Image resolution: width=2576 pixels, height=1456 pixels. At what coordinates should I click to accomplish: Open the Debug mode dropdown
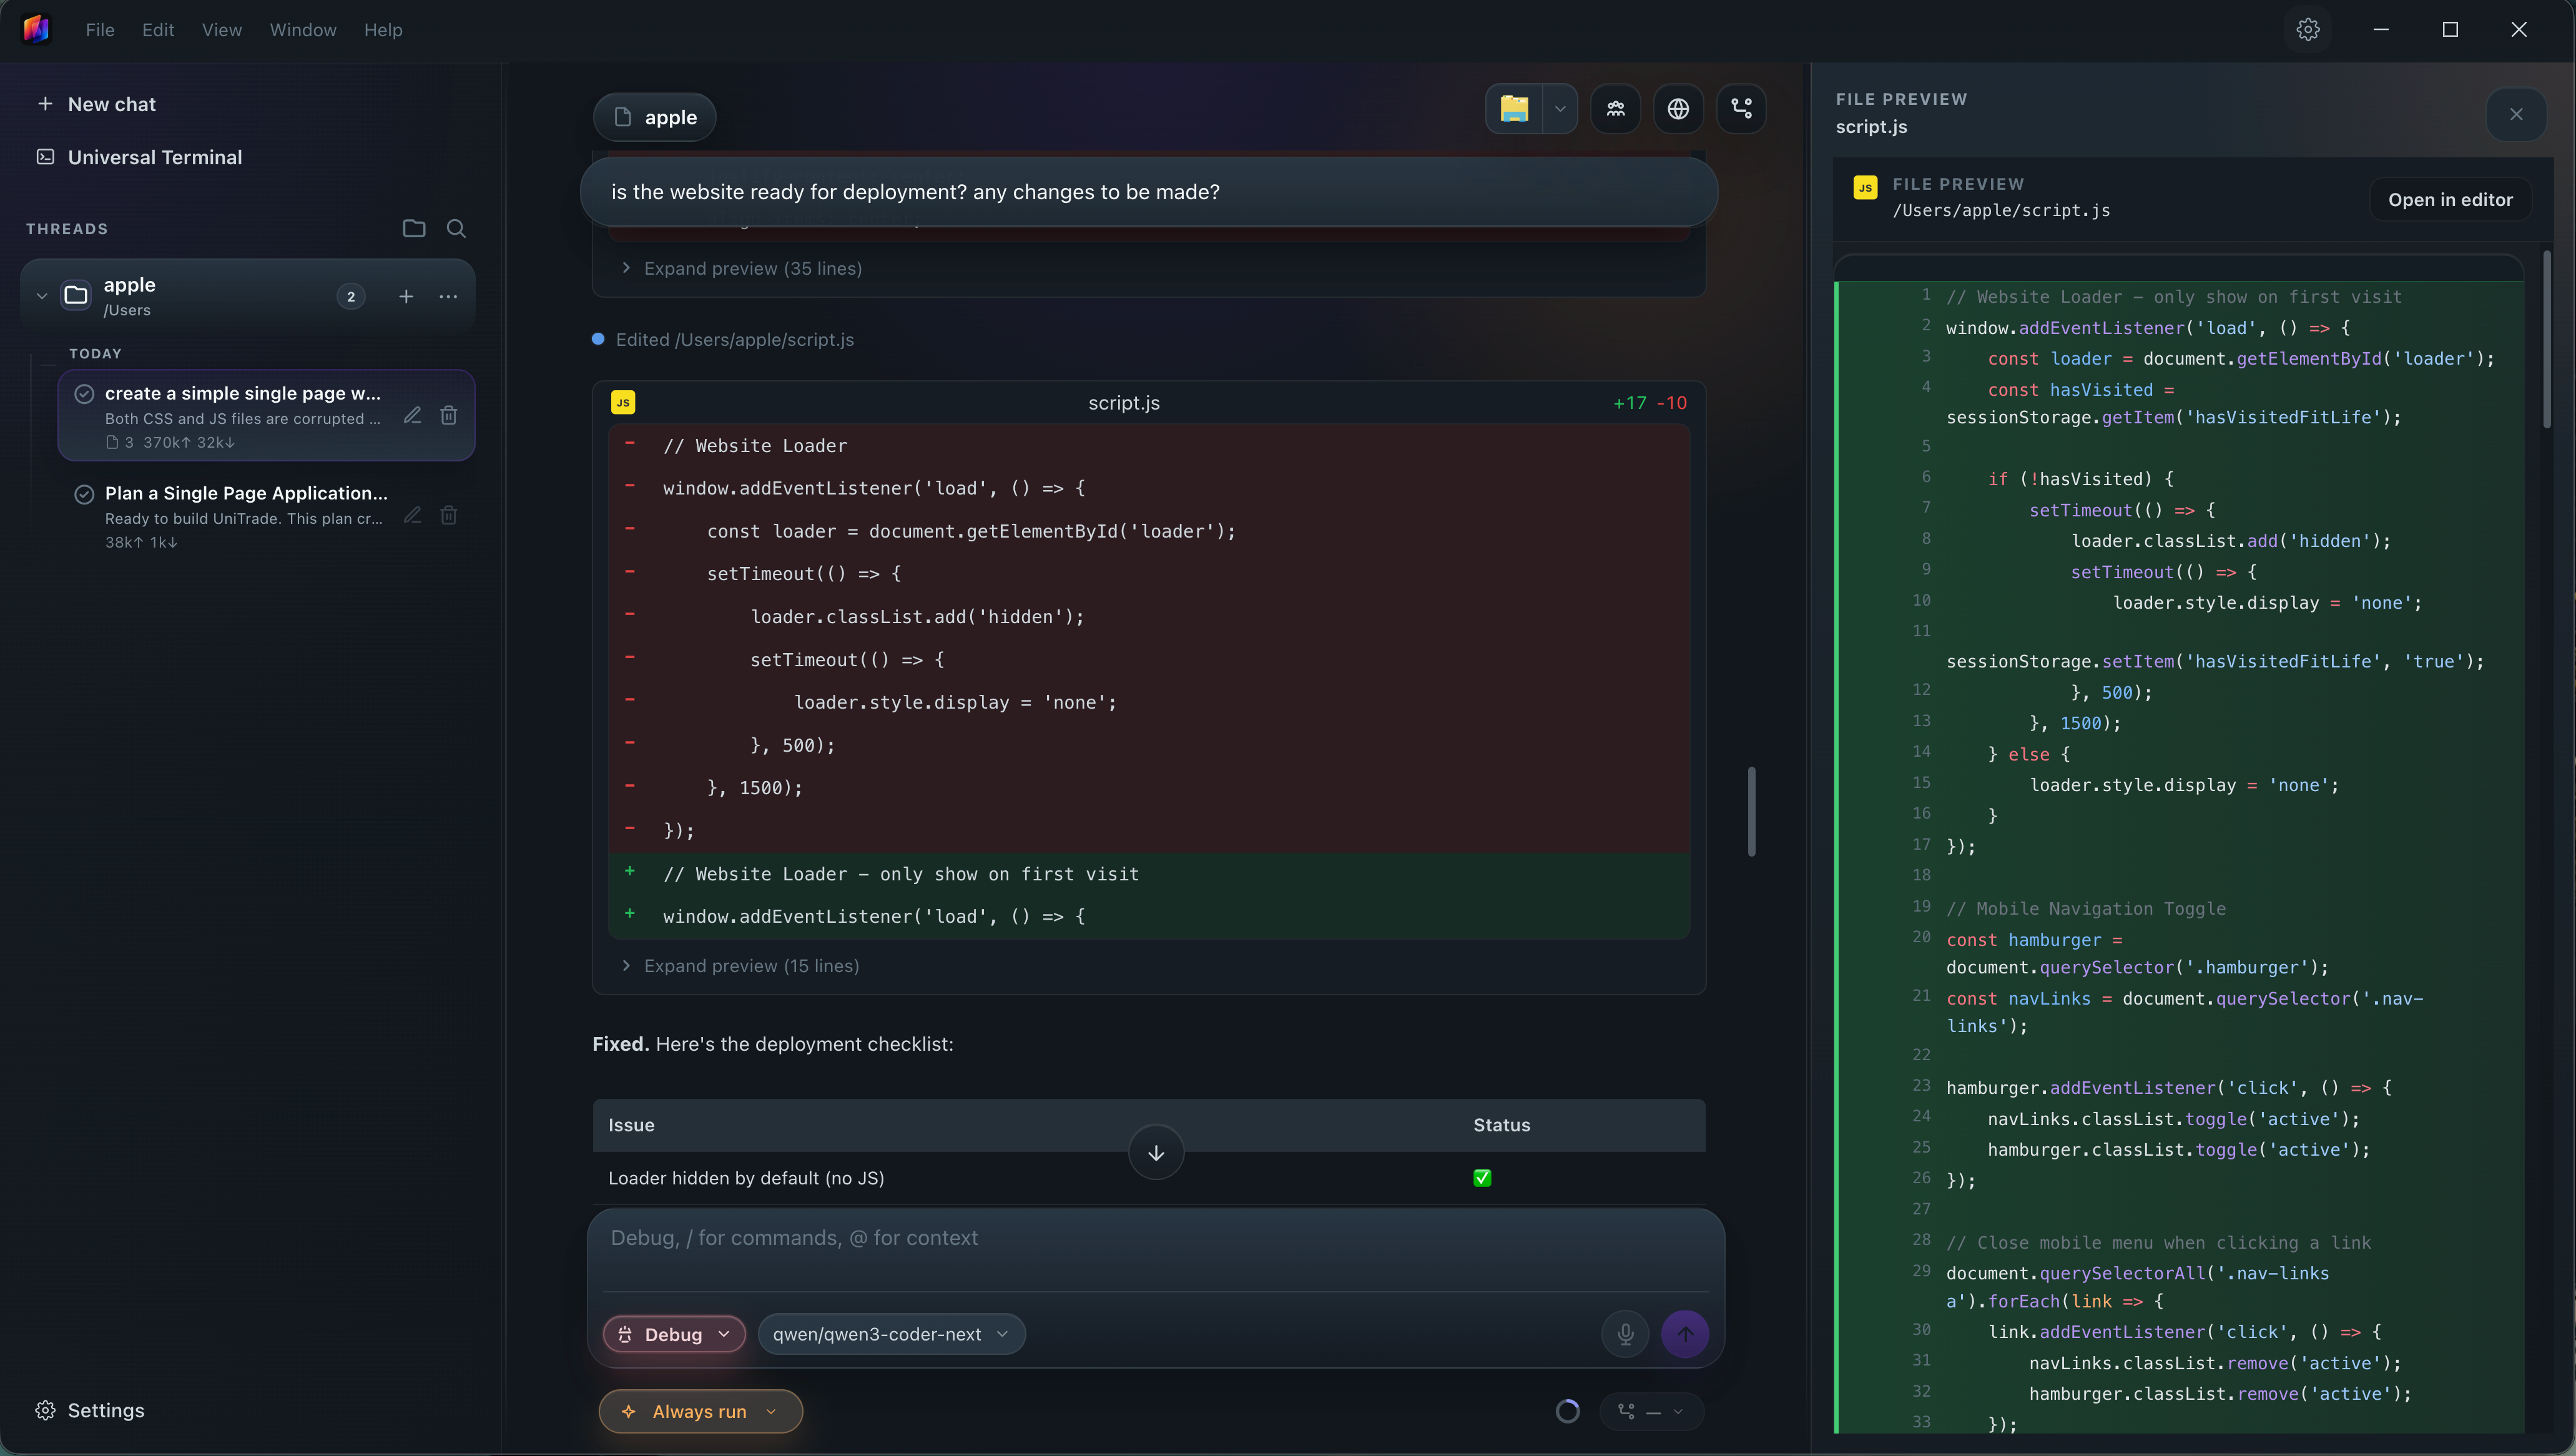(674, 1334)
